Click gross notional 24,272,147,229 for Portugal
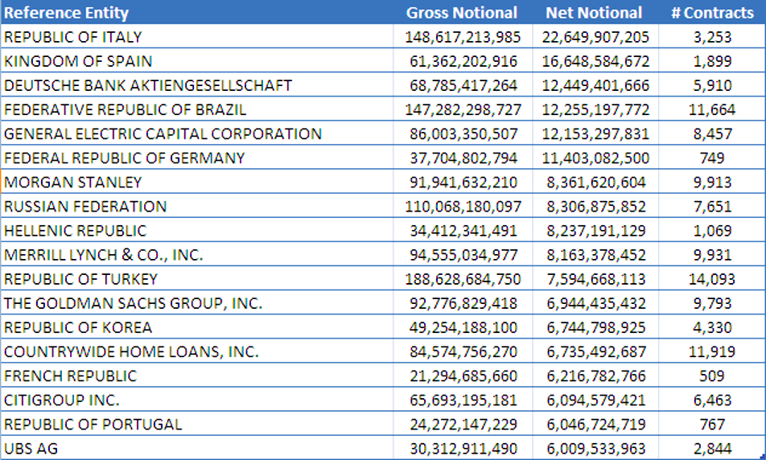Image resolution: width=766 pixels, height=460 pixels. (461, 424)
